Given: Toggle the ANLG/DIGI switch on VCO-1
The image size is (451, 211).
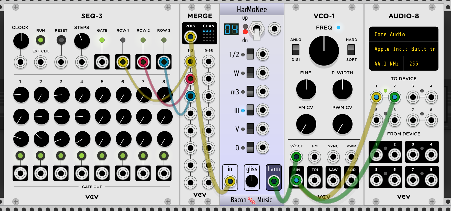Looking at the screenshot, I should (296, 50).
